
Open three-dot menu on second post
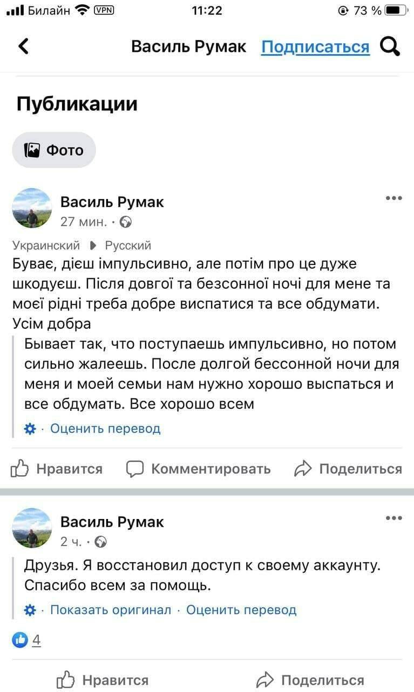pos(394,518)
